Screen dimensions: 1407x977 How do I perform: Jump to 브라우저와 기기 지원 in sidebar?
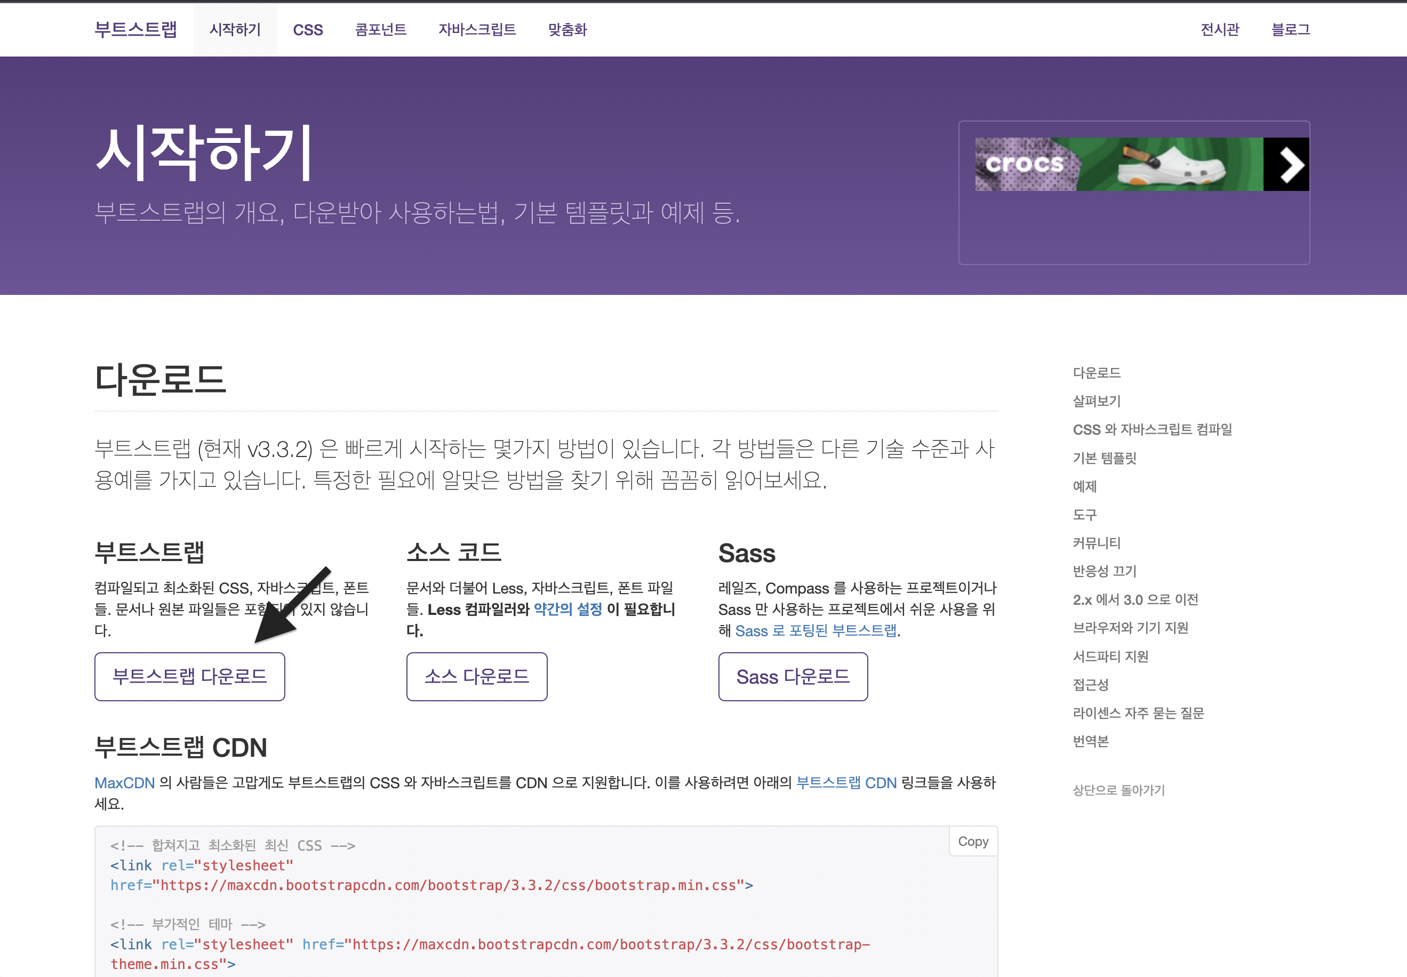[x=1130, y=628]
